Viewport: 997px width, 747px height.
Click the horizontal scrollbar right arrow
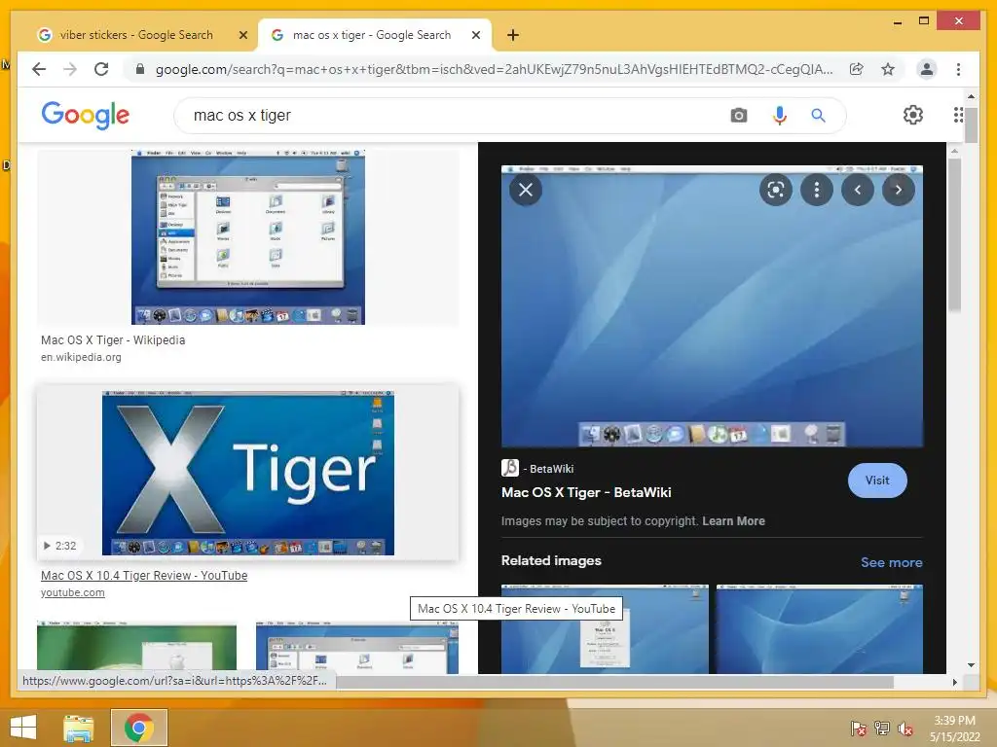click(954, 682)
